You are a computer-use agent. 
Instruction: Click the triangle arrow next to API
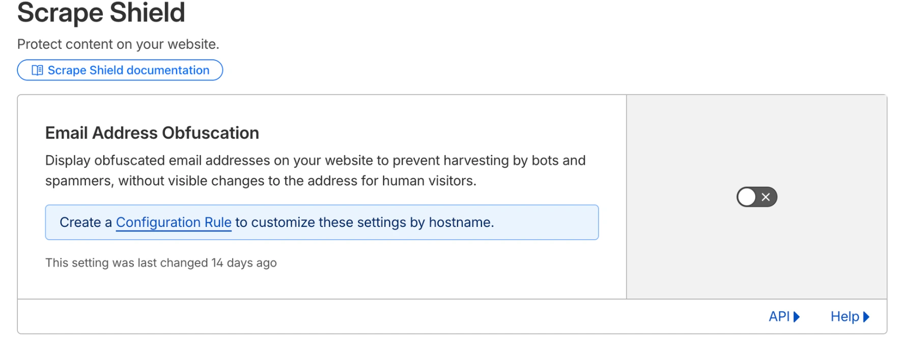(797, 317)
